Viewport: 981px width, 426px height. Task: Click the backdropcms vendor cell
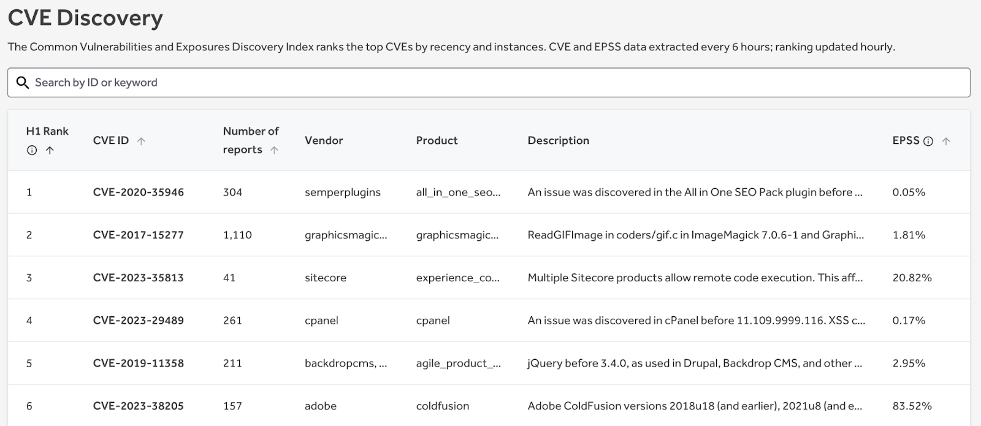[346, 363]
